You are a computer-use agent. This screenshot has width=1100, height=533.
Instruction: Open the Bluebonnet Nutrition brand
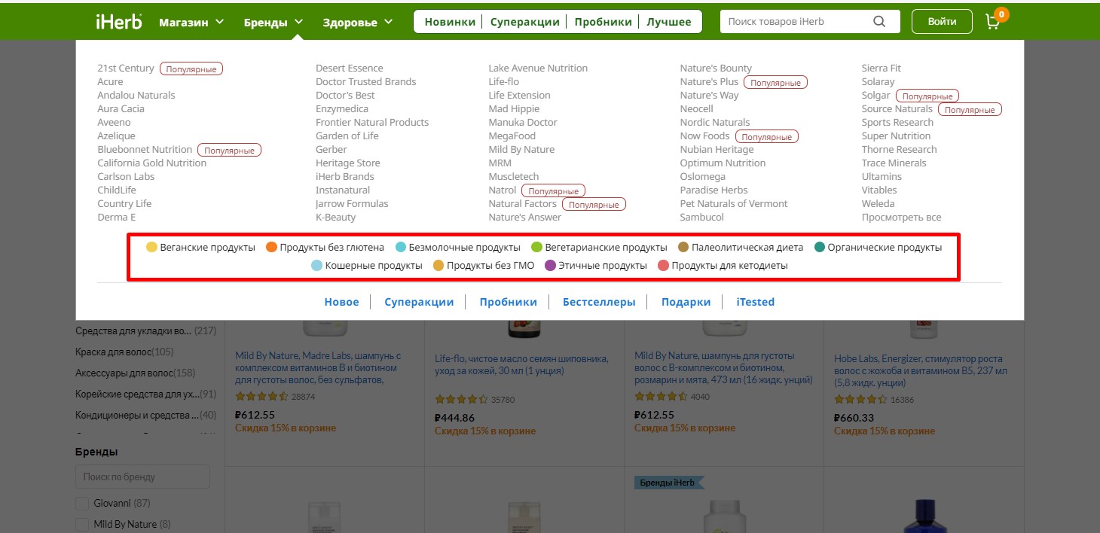(x=145, y=149)
